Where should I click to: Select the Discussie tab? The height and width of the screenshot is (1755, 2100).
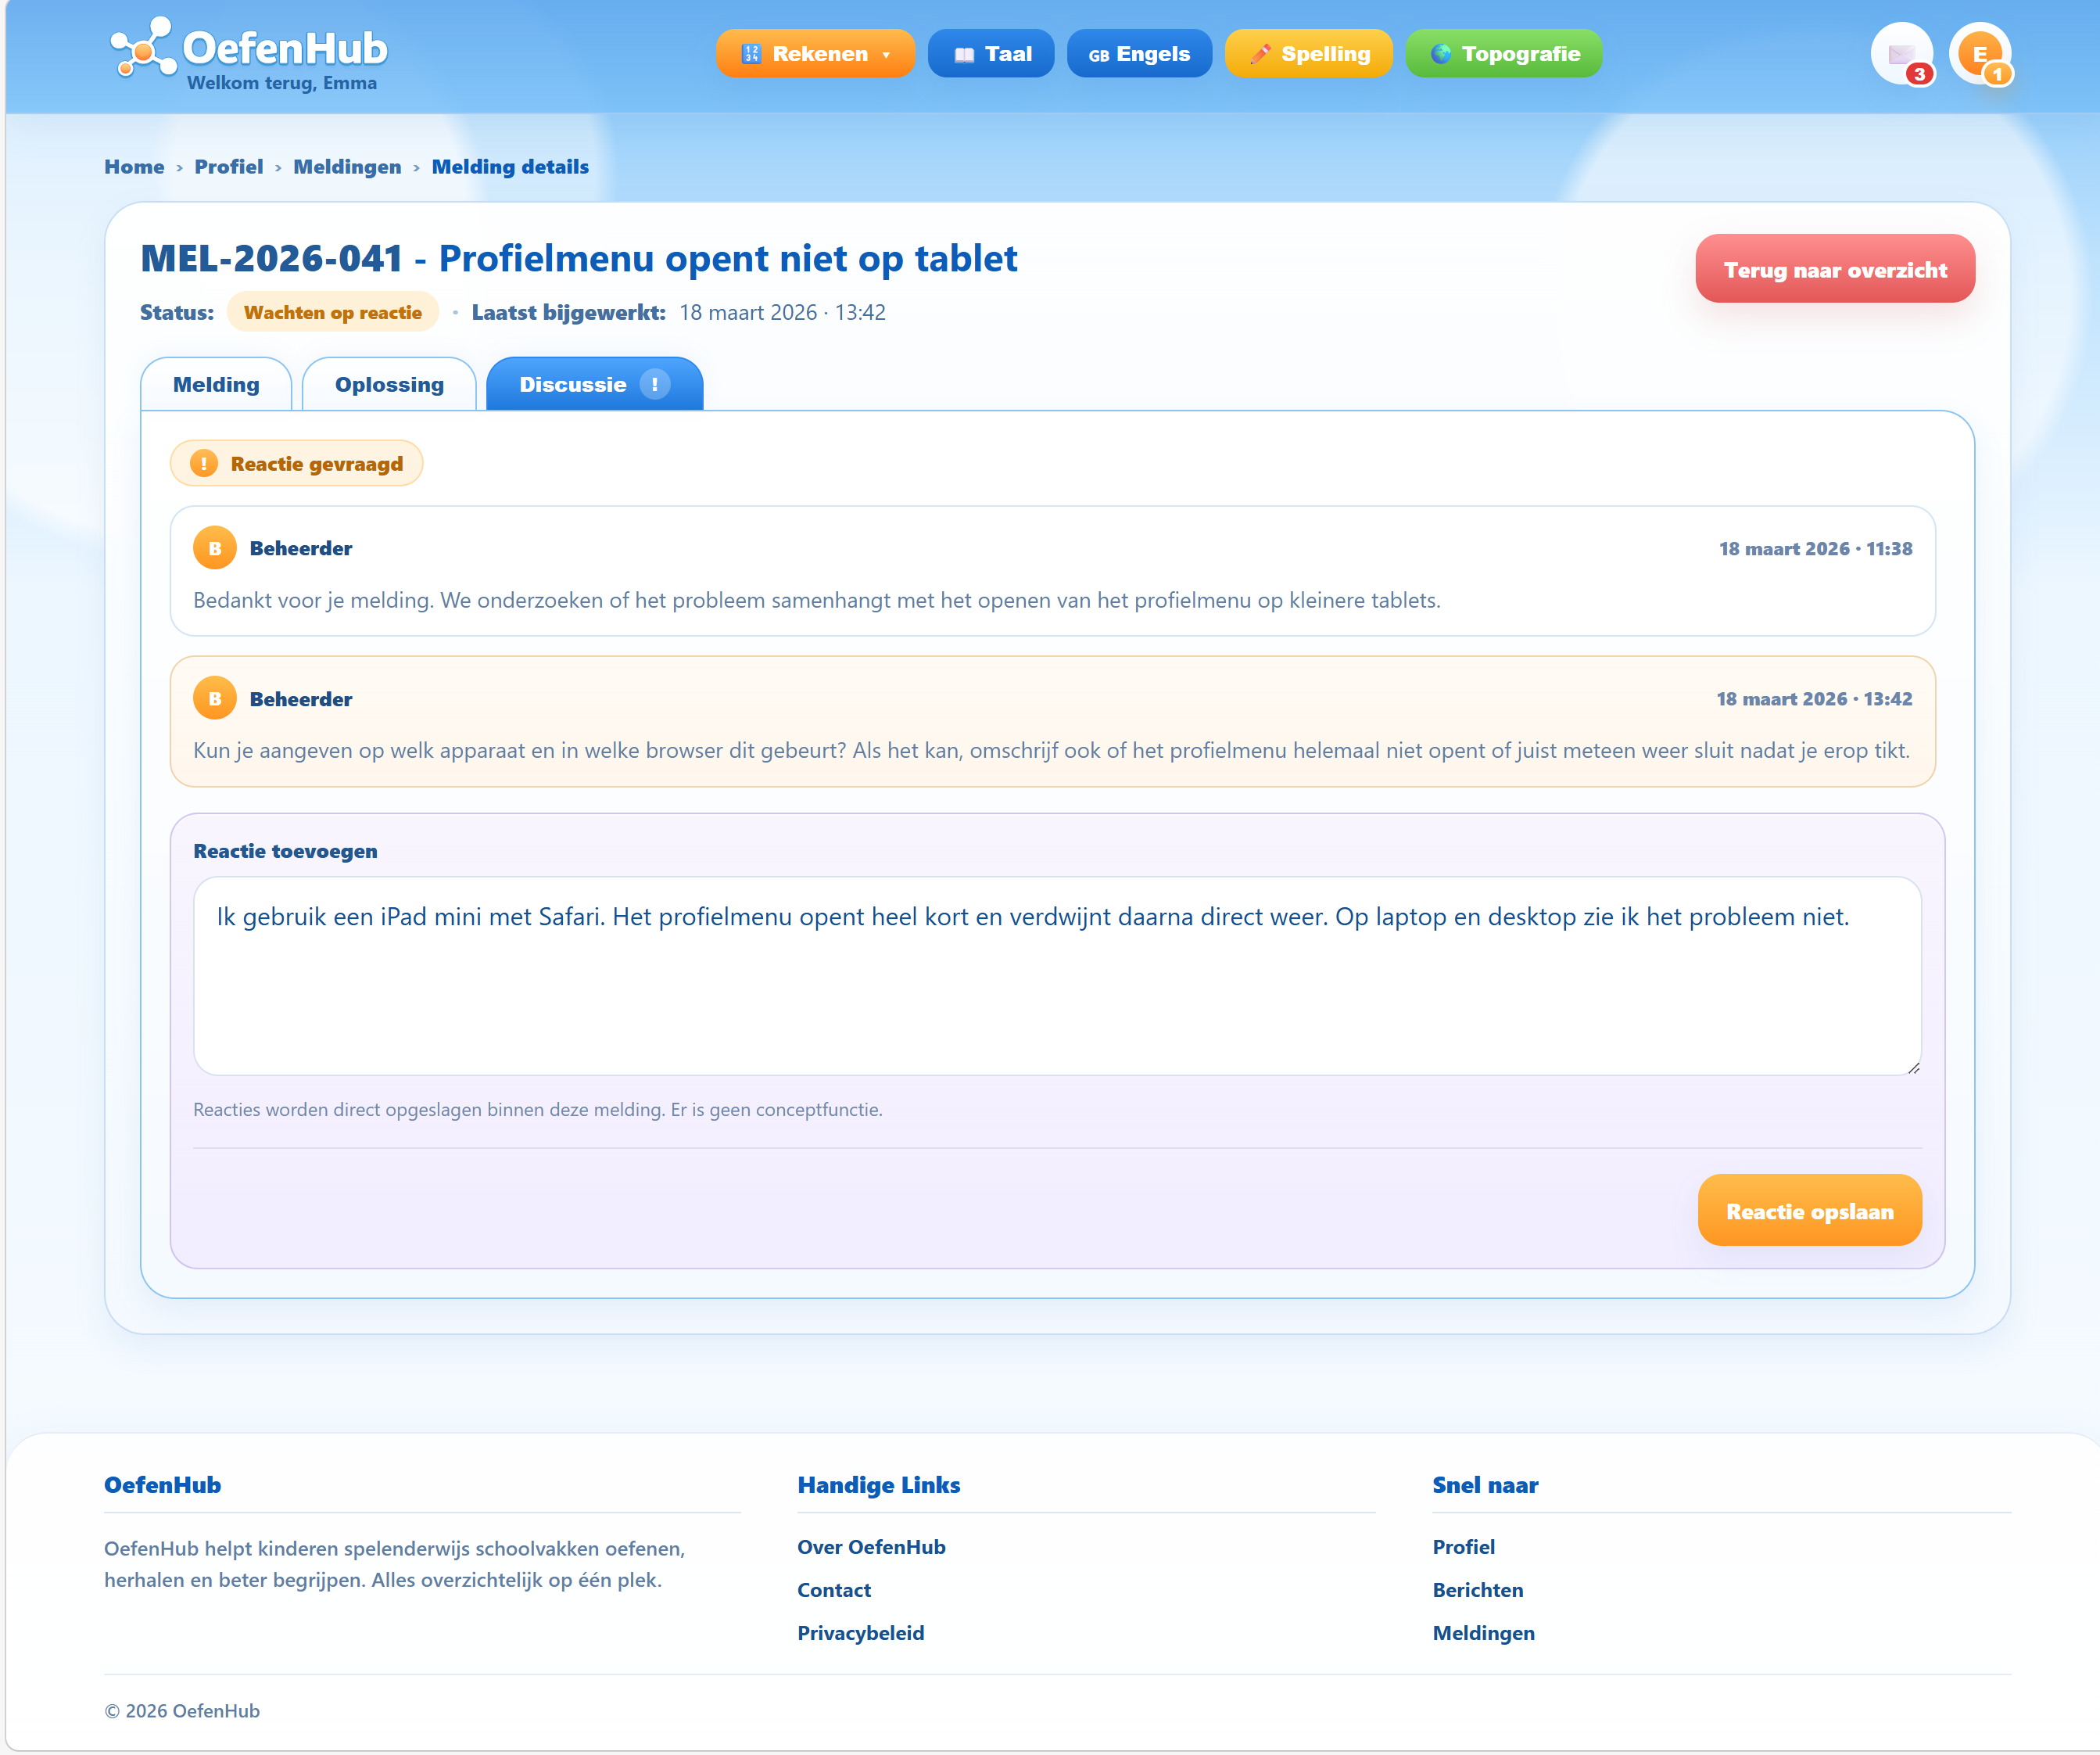click(x=594, y=384)
